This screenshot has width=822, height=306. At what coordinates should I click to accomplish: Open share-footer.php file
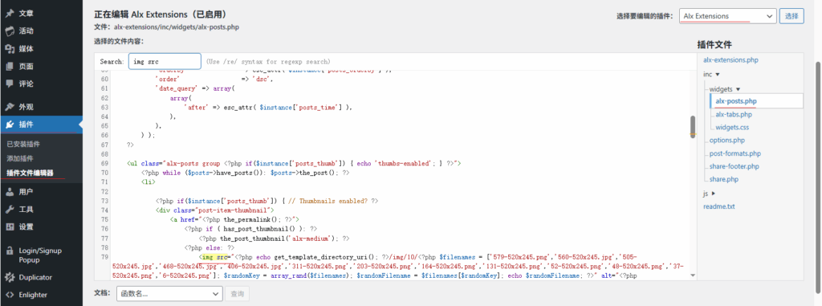point(734,166)
